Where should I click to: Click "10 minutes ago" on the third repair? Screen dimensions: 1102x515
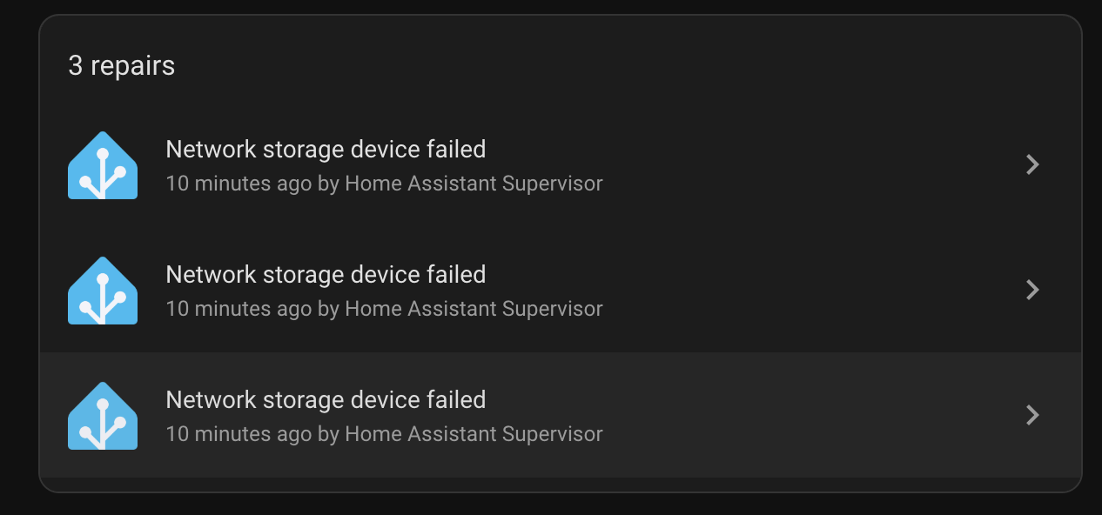239,434
